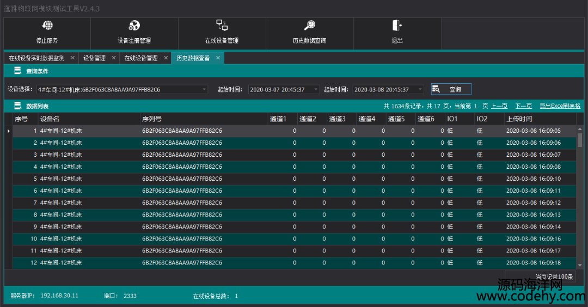Click the IO1 column header
Viewport: 588px width, 307px height.
tap(460, 119)
